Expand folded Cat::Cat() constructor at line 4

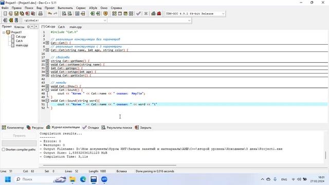tap(47, 43)
